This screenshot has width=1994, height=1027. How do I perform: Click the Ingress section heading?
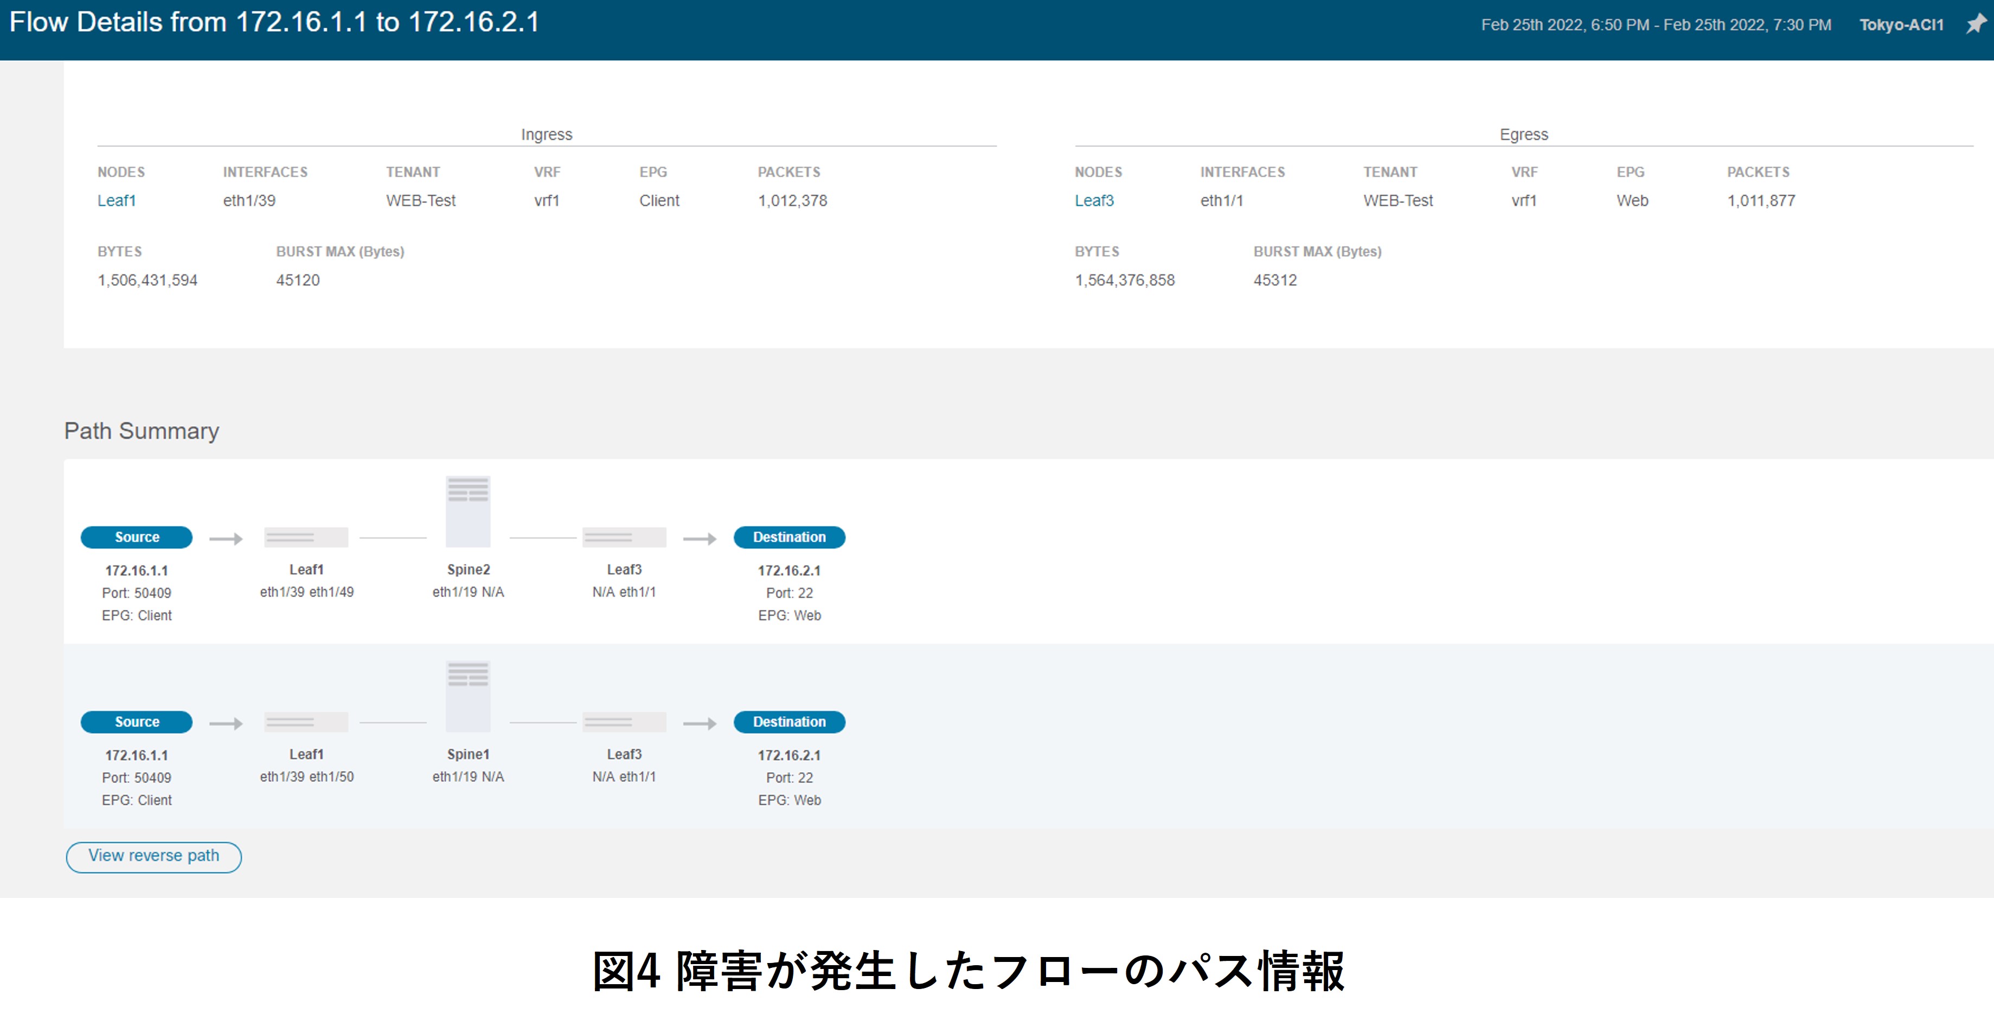(x=547, y=134)
